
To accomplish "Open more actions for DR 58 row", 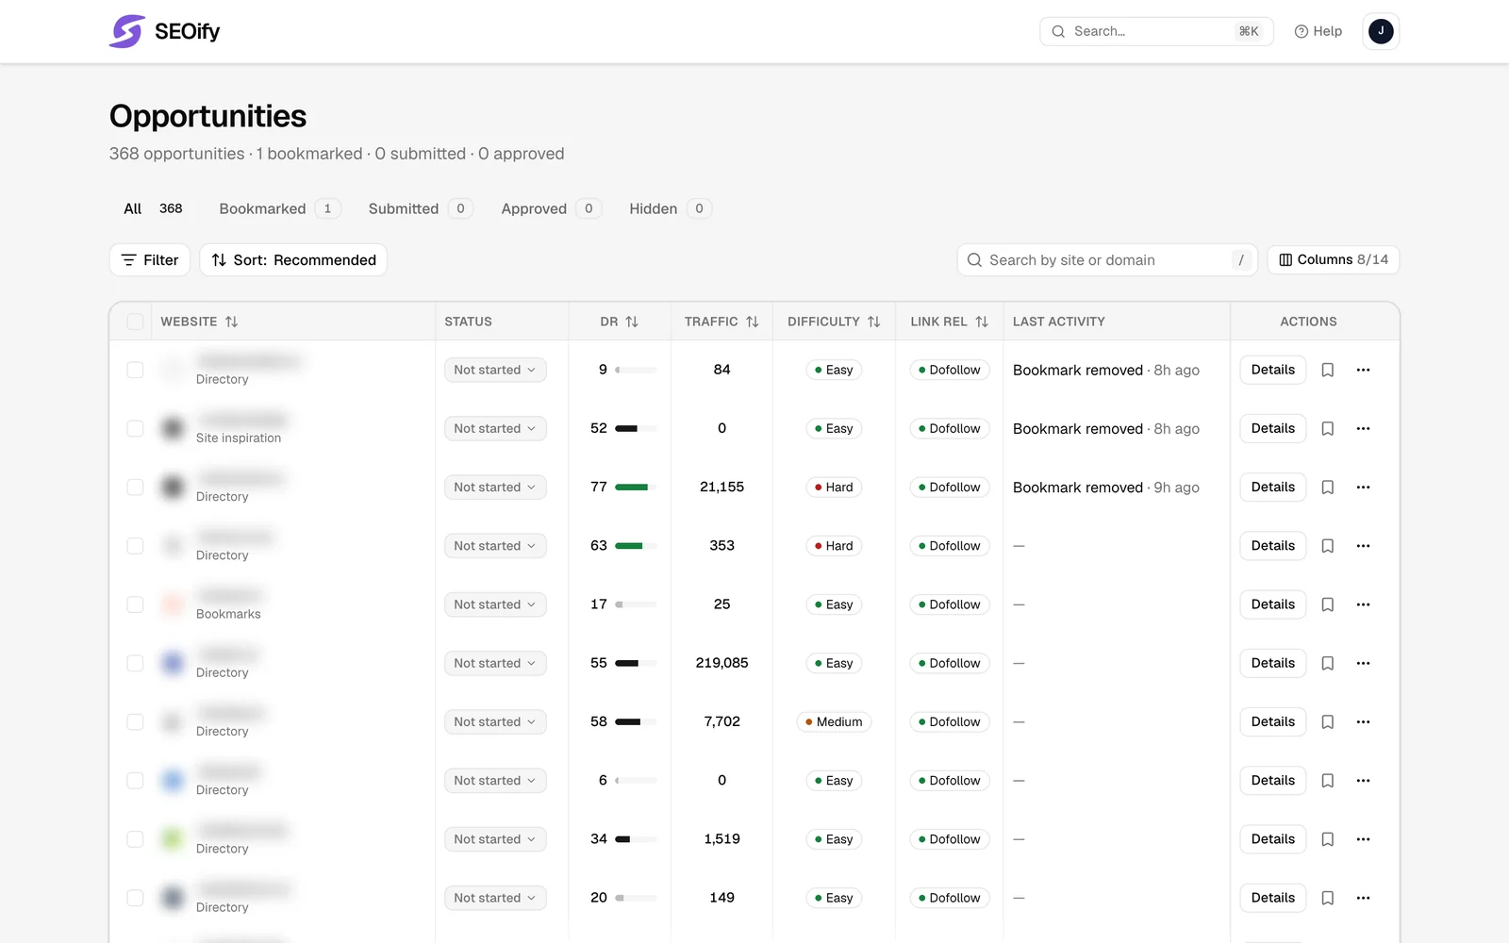I will coord(1363,721).
